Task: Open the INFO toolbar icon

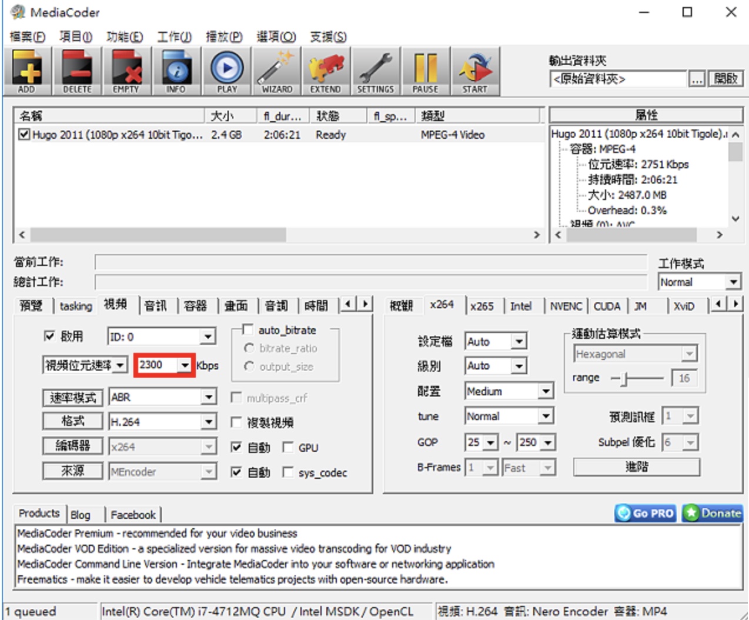Action: pyautogui.click(x=176, y=71)
